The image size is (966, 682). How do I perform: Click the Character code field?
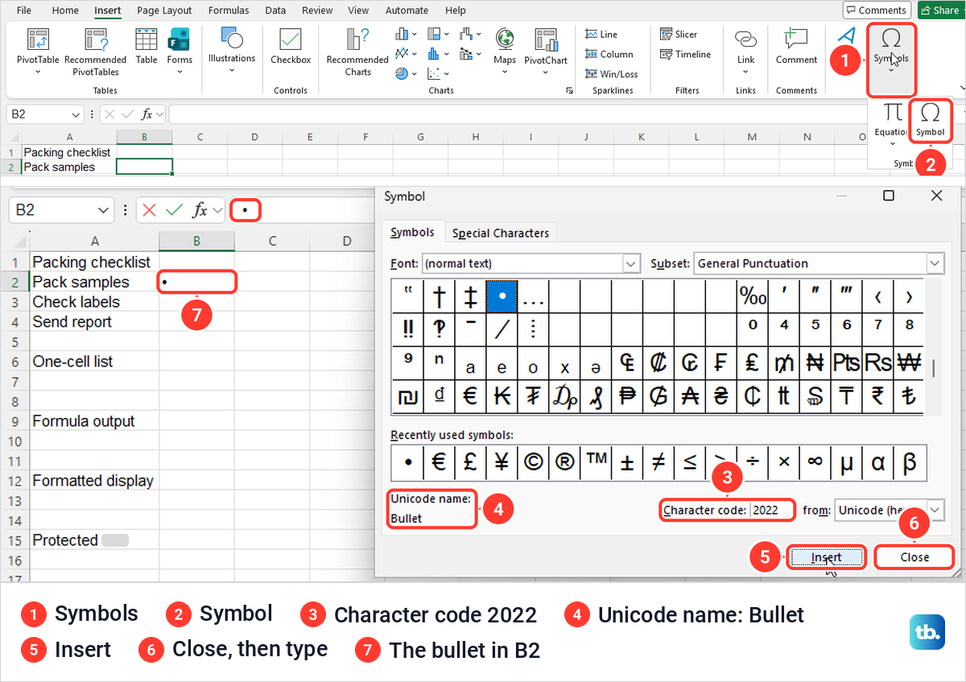coord(771,510)
